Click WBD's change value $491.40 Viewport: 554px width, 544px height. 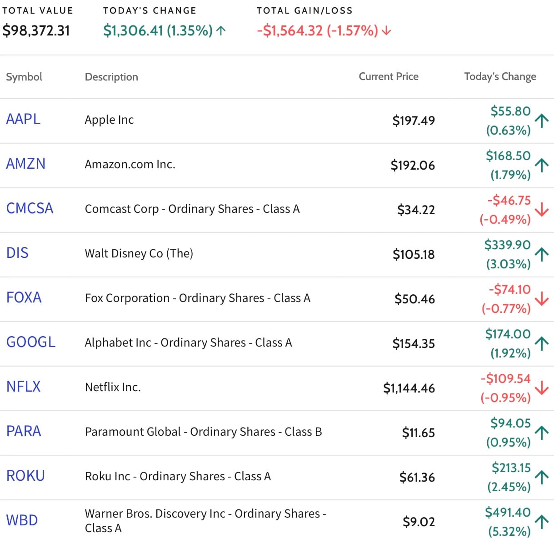pos(508,512)
